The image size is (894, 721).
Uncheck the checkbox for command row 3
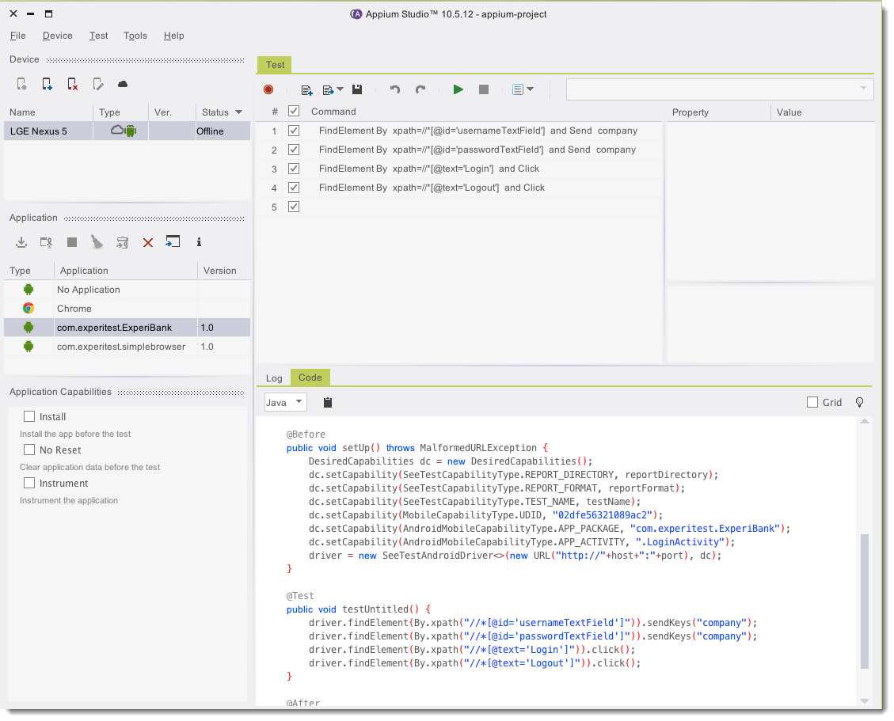pos(294,169)
